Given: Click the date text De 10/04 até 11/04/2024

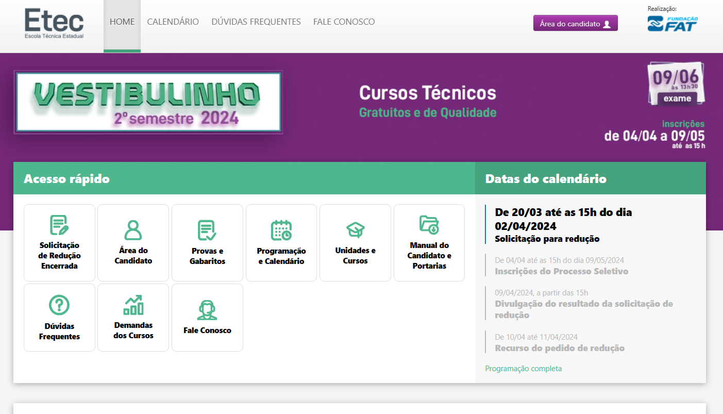Looking at the screenshot, I should [536, 337].
